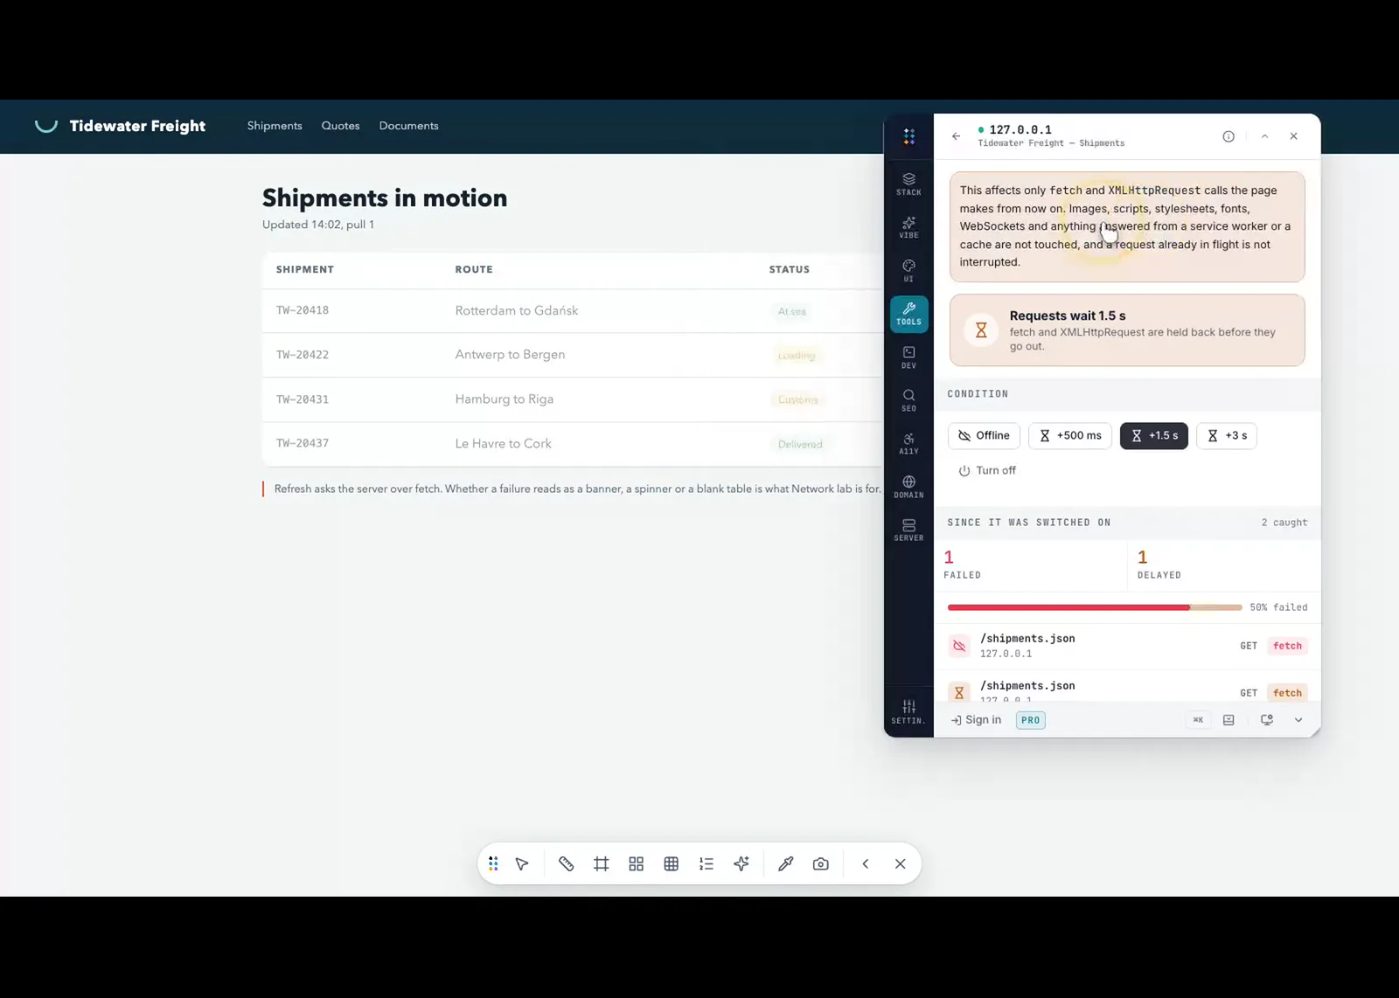The image size is (1399, 998).
Task: Go back using the panel's left arrow
Action: [956, 136]
